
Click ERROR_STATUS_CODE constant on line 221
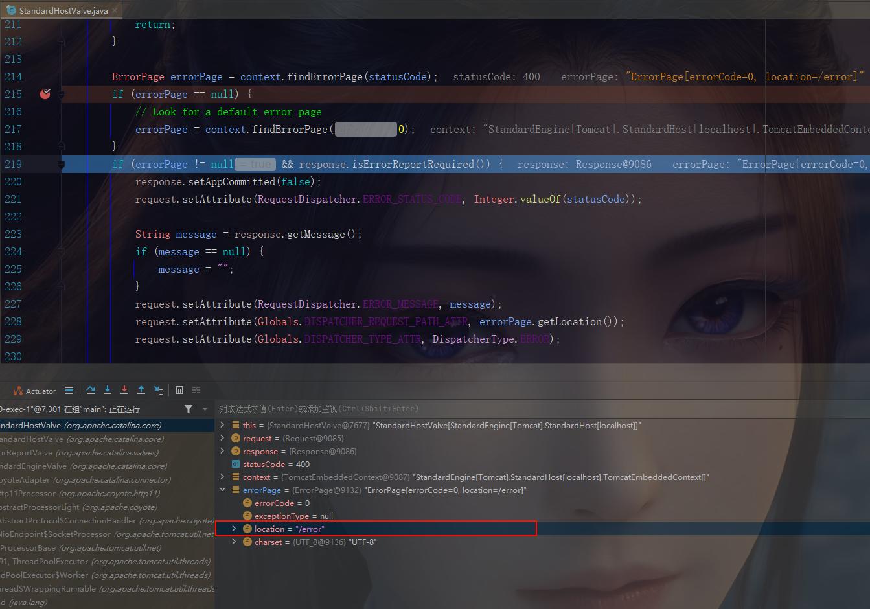[412, 199]
